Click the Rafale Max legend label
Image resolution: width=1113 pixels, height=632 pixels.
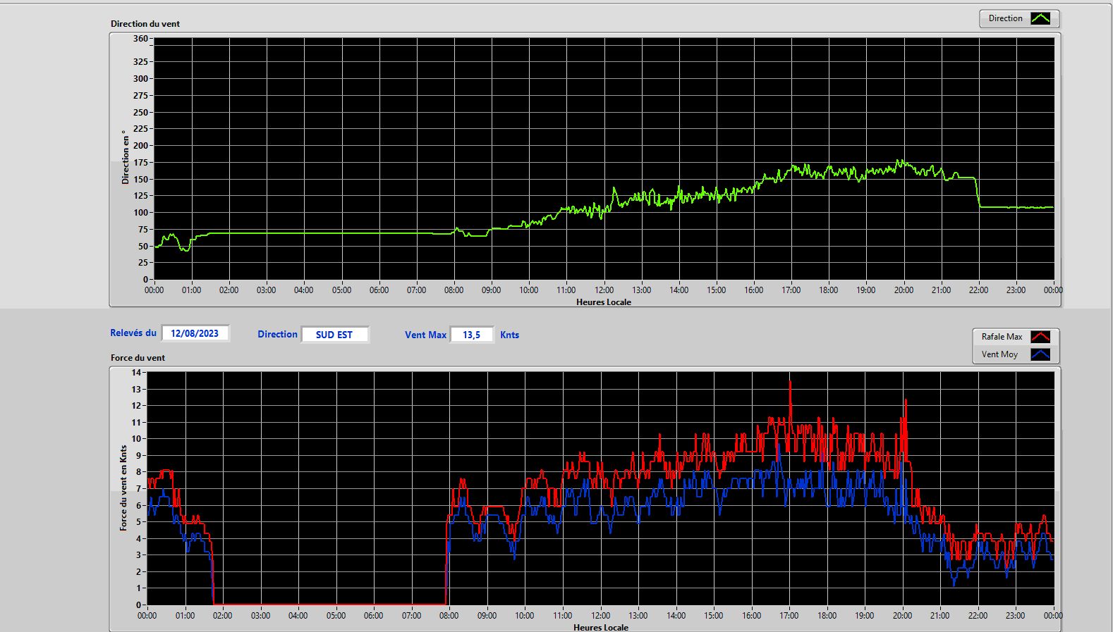pyautogui.click(x=1002, y=337)
